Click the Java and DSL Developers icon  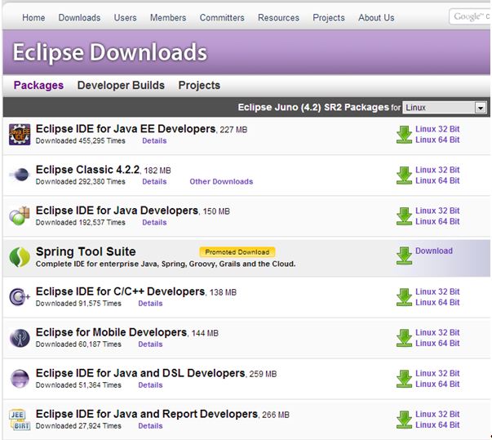coord(20,379)
